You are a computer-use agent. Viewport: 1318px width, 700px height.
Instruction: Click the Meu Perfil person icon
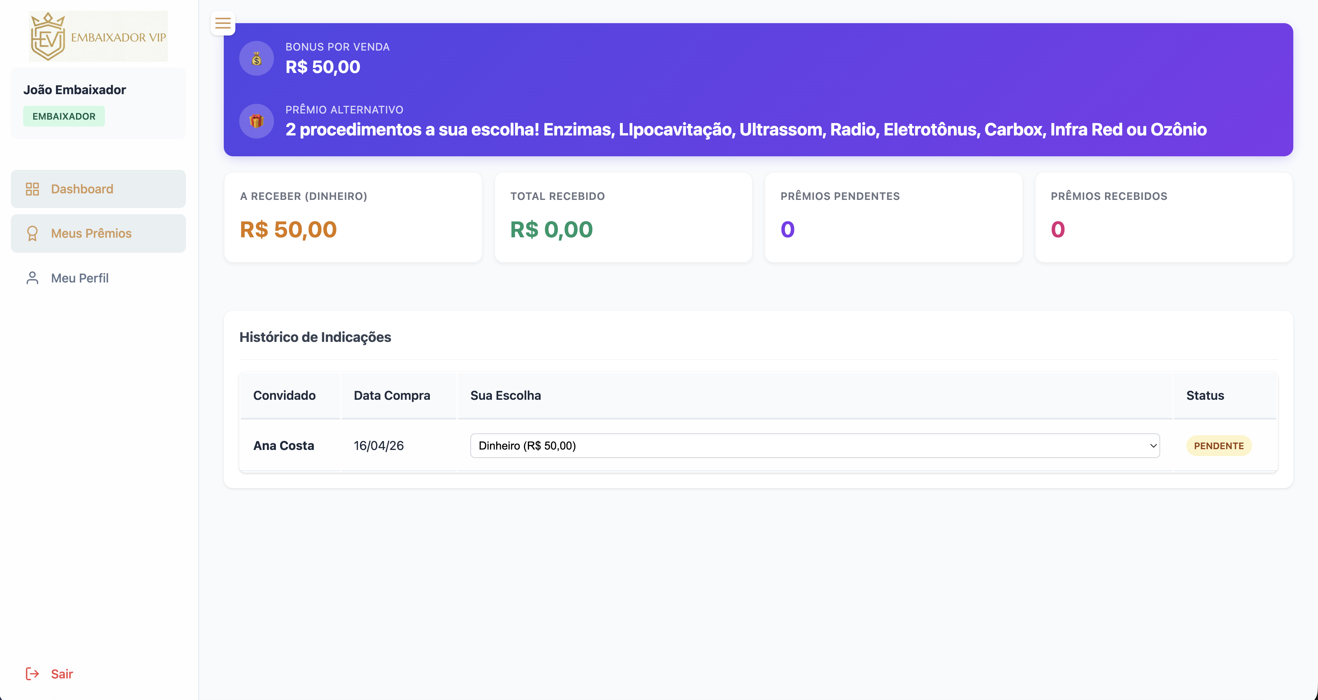click(32, 278)
